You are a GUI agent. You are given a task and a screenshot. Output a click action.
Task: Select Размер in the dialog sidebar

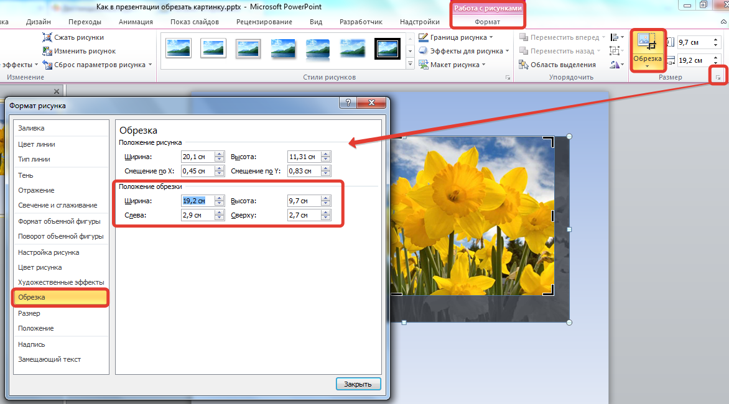(x=29, y=313)
